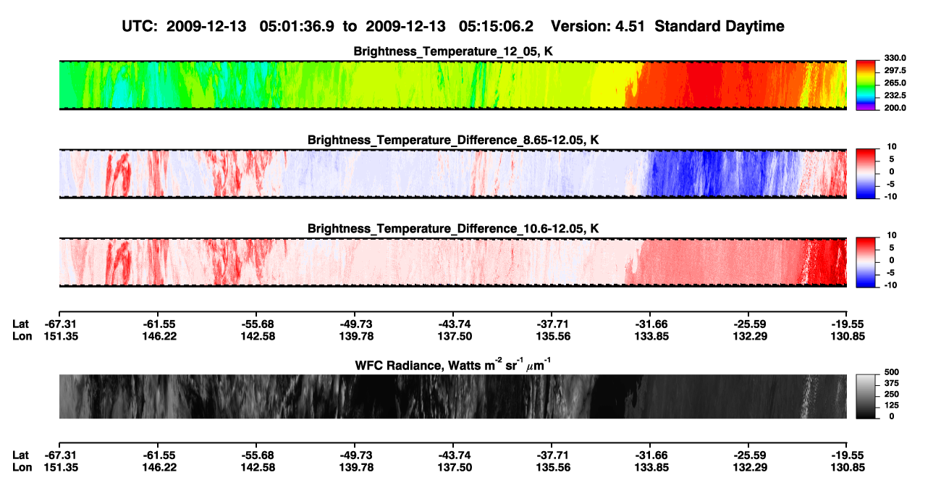Click the Lat axis label under the WFC panel

(21, 455)
